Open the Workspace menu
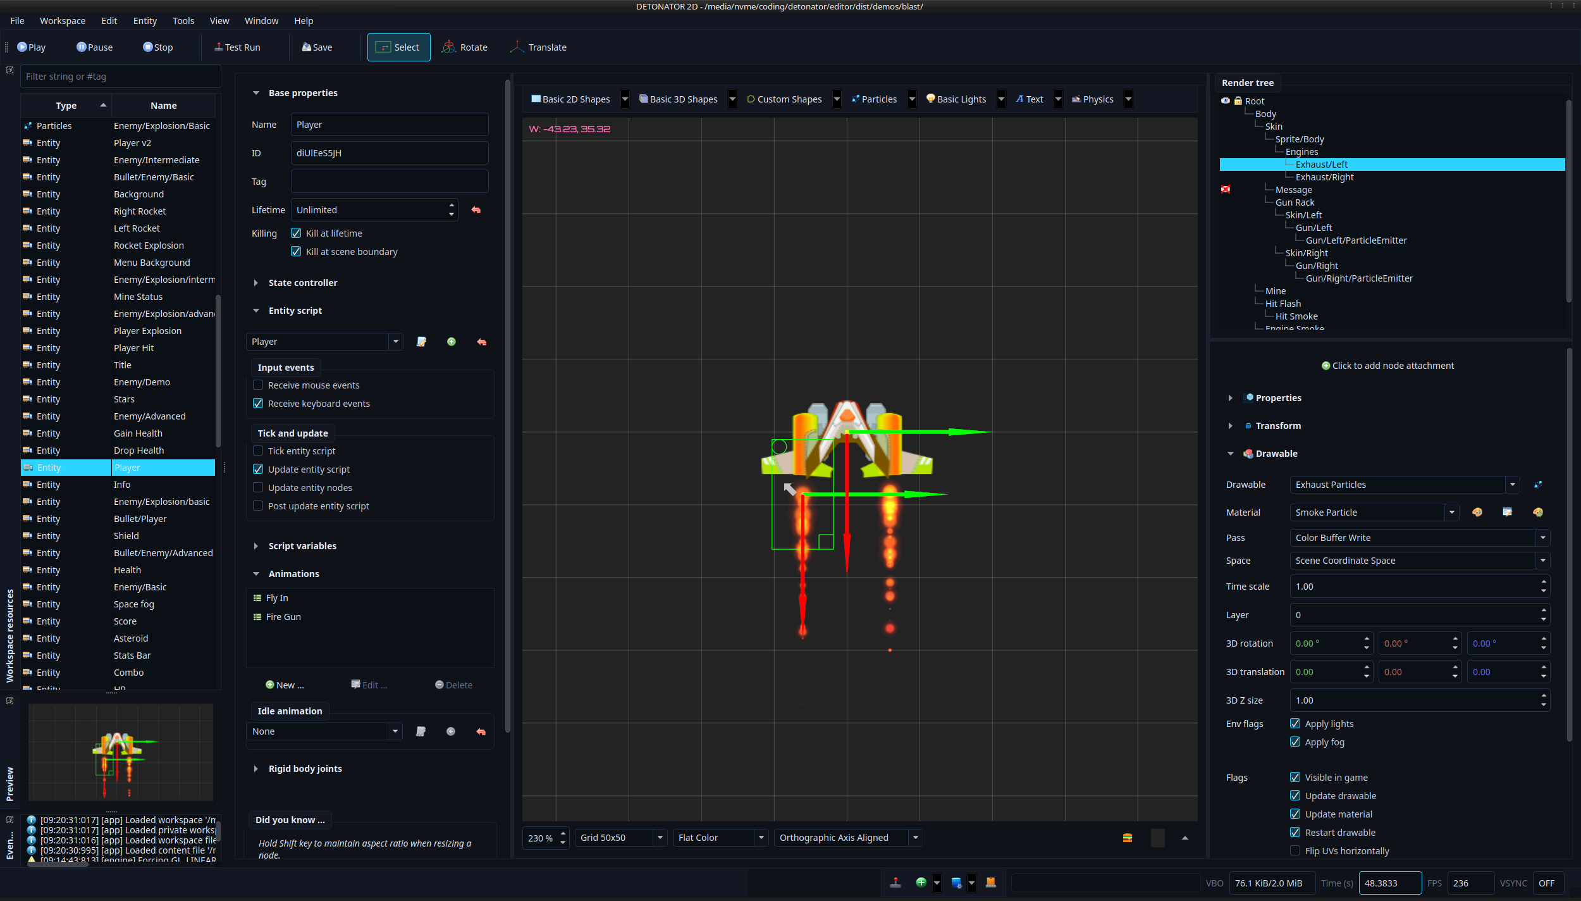 tap(62, 21)
